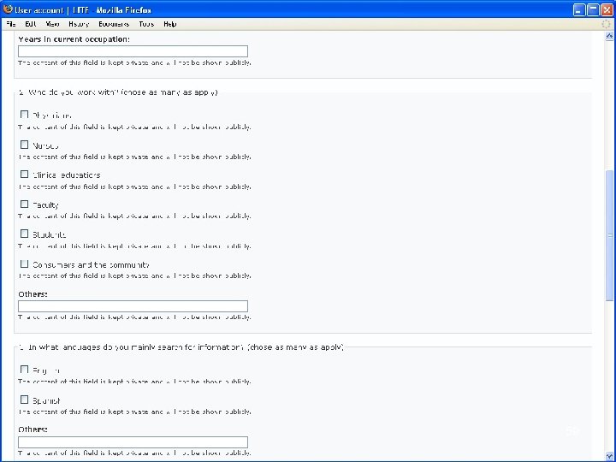Tick Consumers and the community checkbox
This screenshot has width=616, height=462.
pos(24,264)
